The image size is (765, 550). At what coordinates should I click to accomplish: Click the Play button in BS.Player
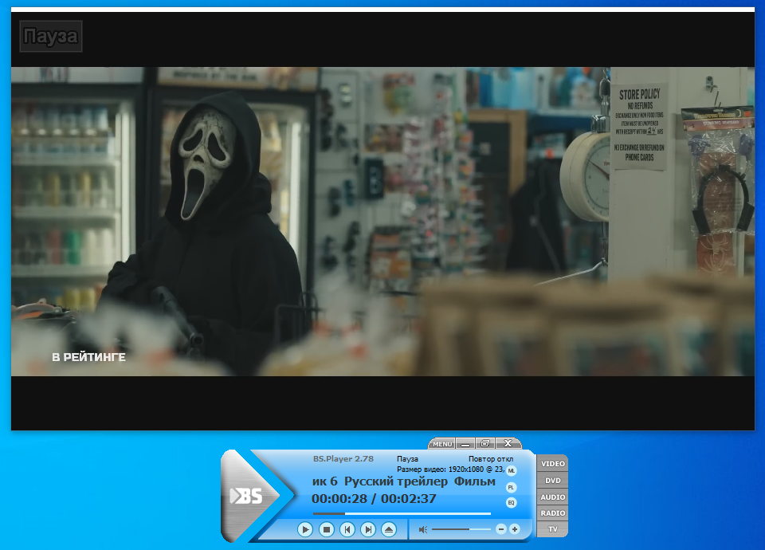coord(305,529)
